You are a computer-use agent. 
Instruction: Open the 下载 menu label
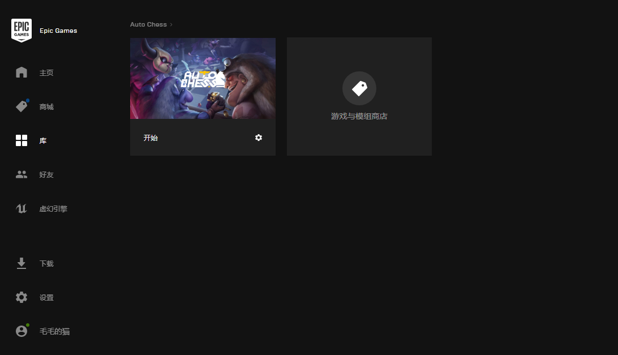click(x=46, y=264)
